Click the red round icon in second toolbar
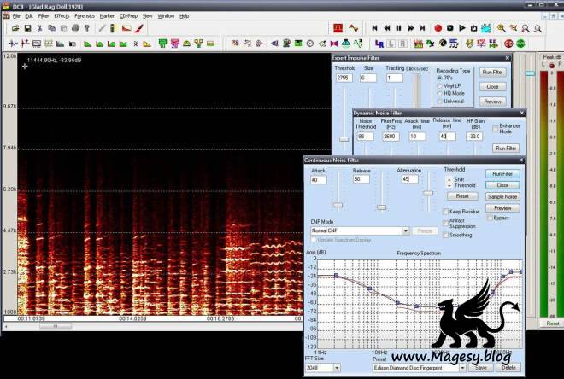Screen dimensions: 564x379 pyautogui.click(x=508, y=44)
